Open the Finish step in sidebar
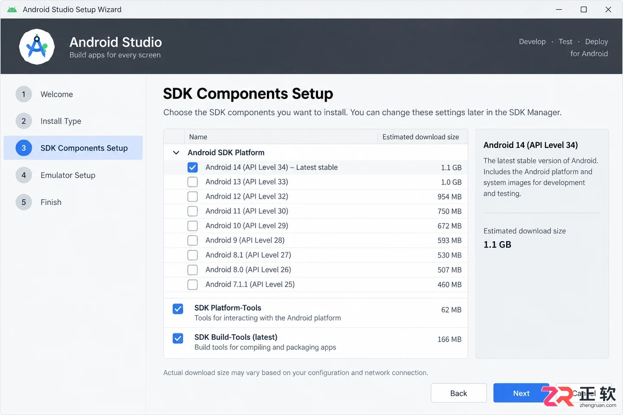The height and width of the screenshot is (415, 623). coord(51,202)
